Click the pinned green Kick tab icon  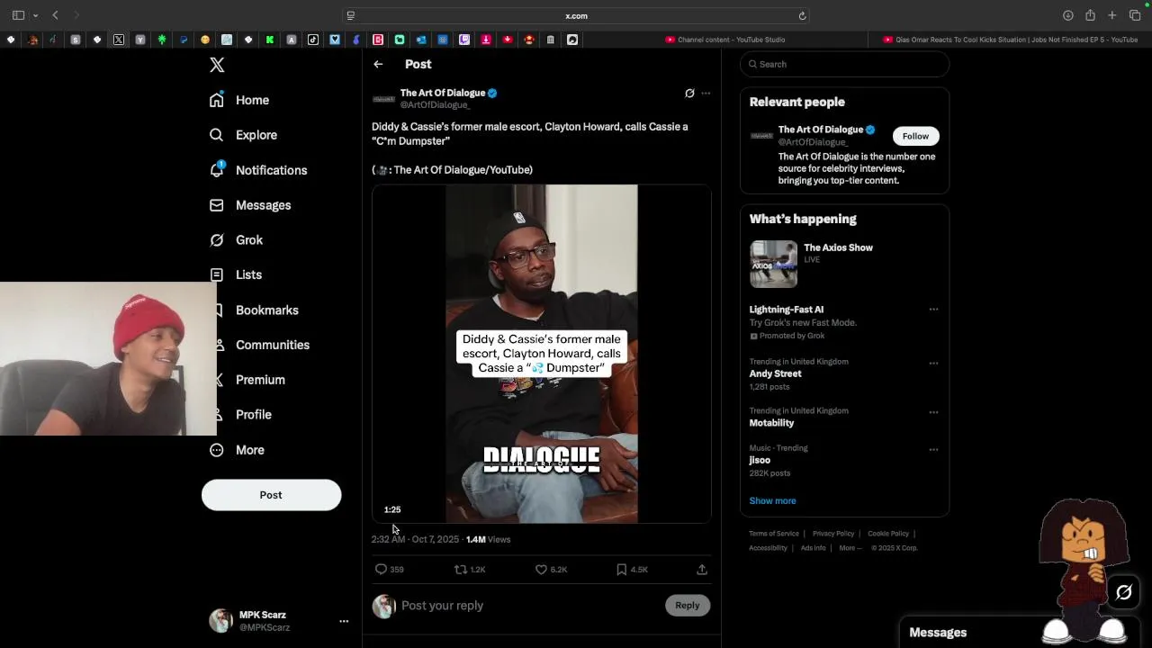(x=270, y=40)
